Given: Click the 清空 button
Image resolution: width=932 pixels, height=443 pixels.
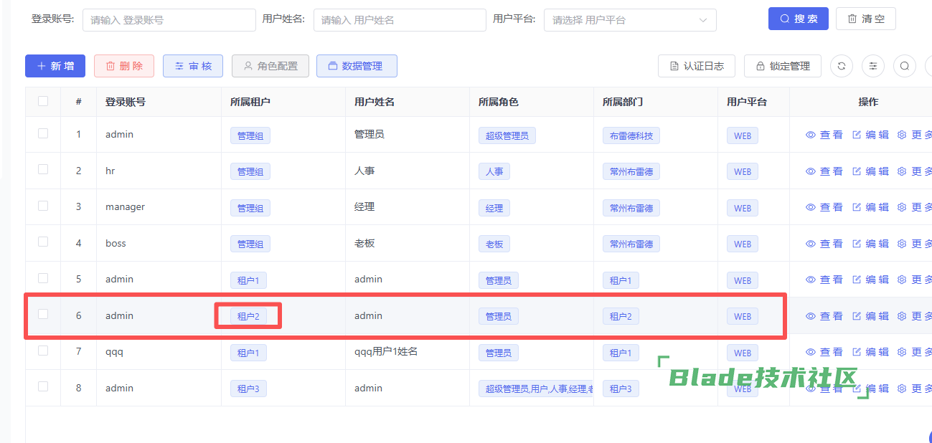Looking at the screenshot, I should click(866, 19).
